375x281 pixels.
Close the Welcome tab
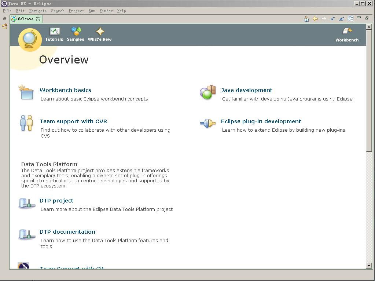click(38, 19)
